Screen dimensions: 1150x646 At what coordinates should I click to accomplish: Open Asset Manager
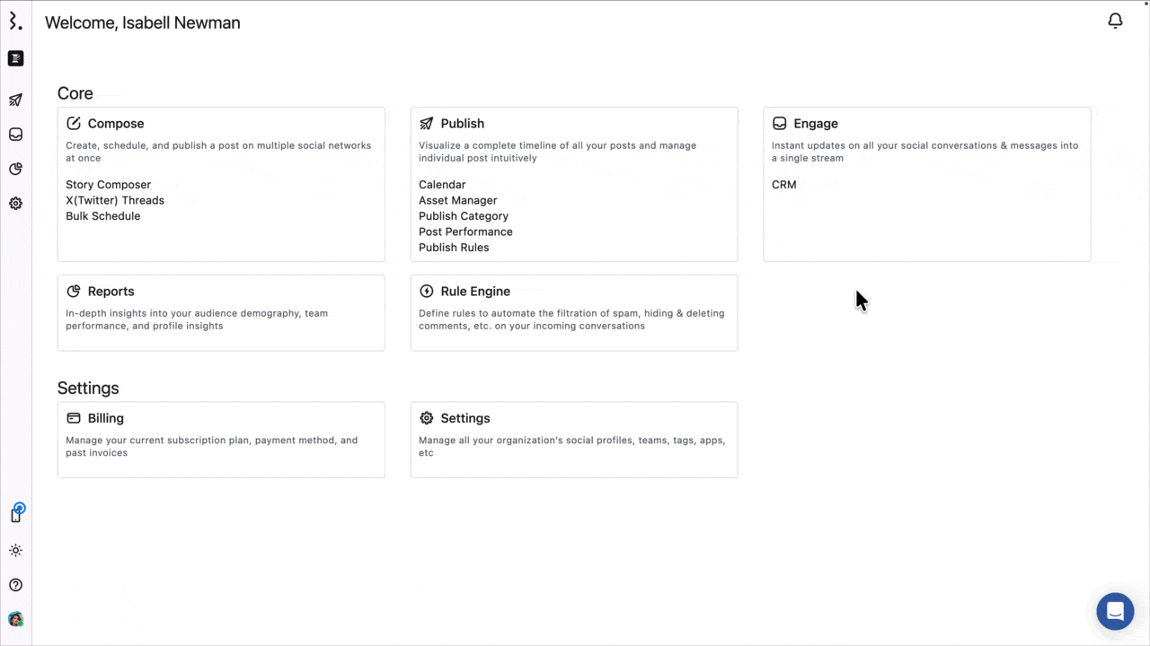pyautogui.click(x=457, y=200)
